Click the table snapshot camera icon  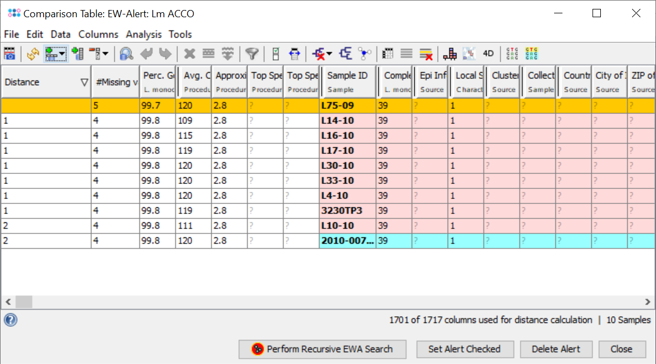(x=9, y=53)
